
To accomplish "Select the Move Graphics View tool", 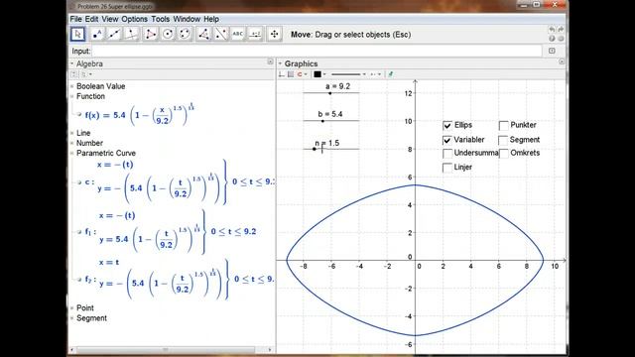I will click(x=274, y=35).
